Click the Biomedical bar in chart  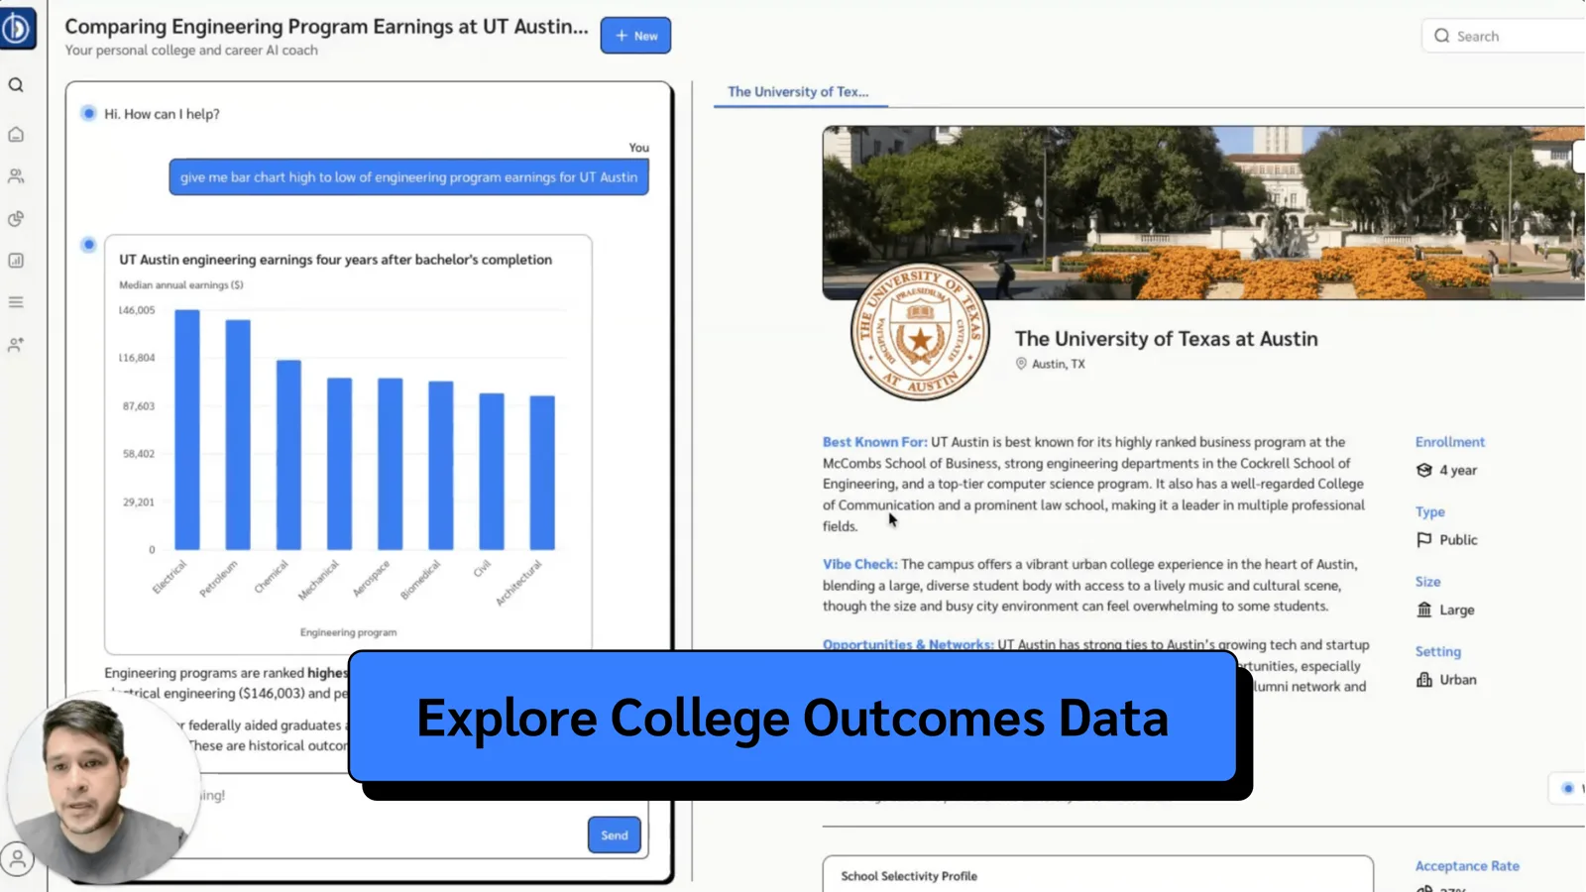pos(441,466)
